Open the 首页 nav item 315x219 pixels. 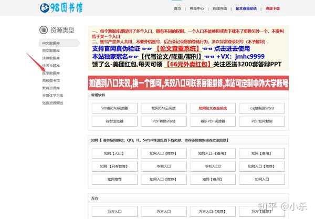[x=177, y=8]
